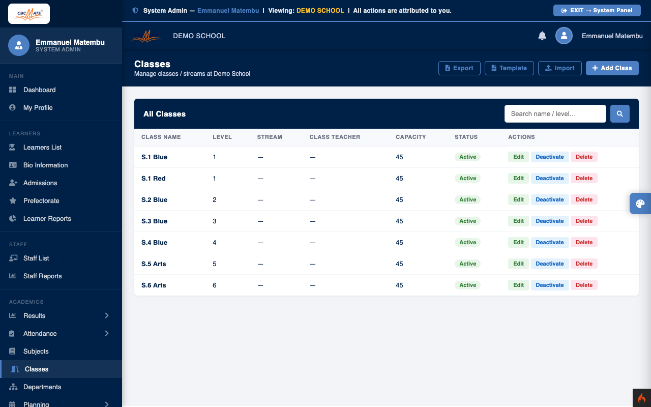Edit the S.3 Blue class
The height and width of the screenshot is (407, 651).
518,221
